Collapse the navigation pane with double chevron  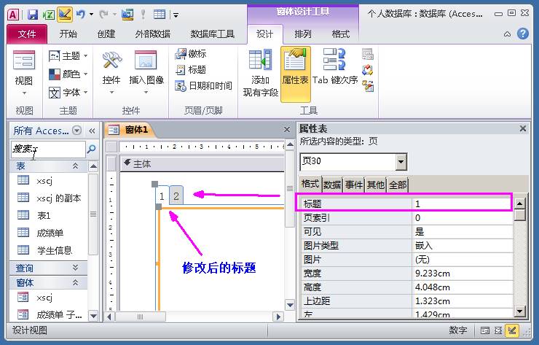click(92, 131)
